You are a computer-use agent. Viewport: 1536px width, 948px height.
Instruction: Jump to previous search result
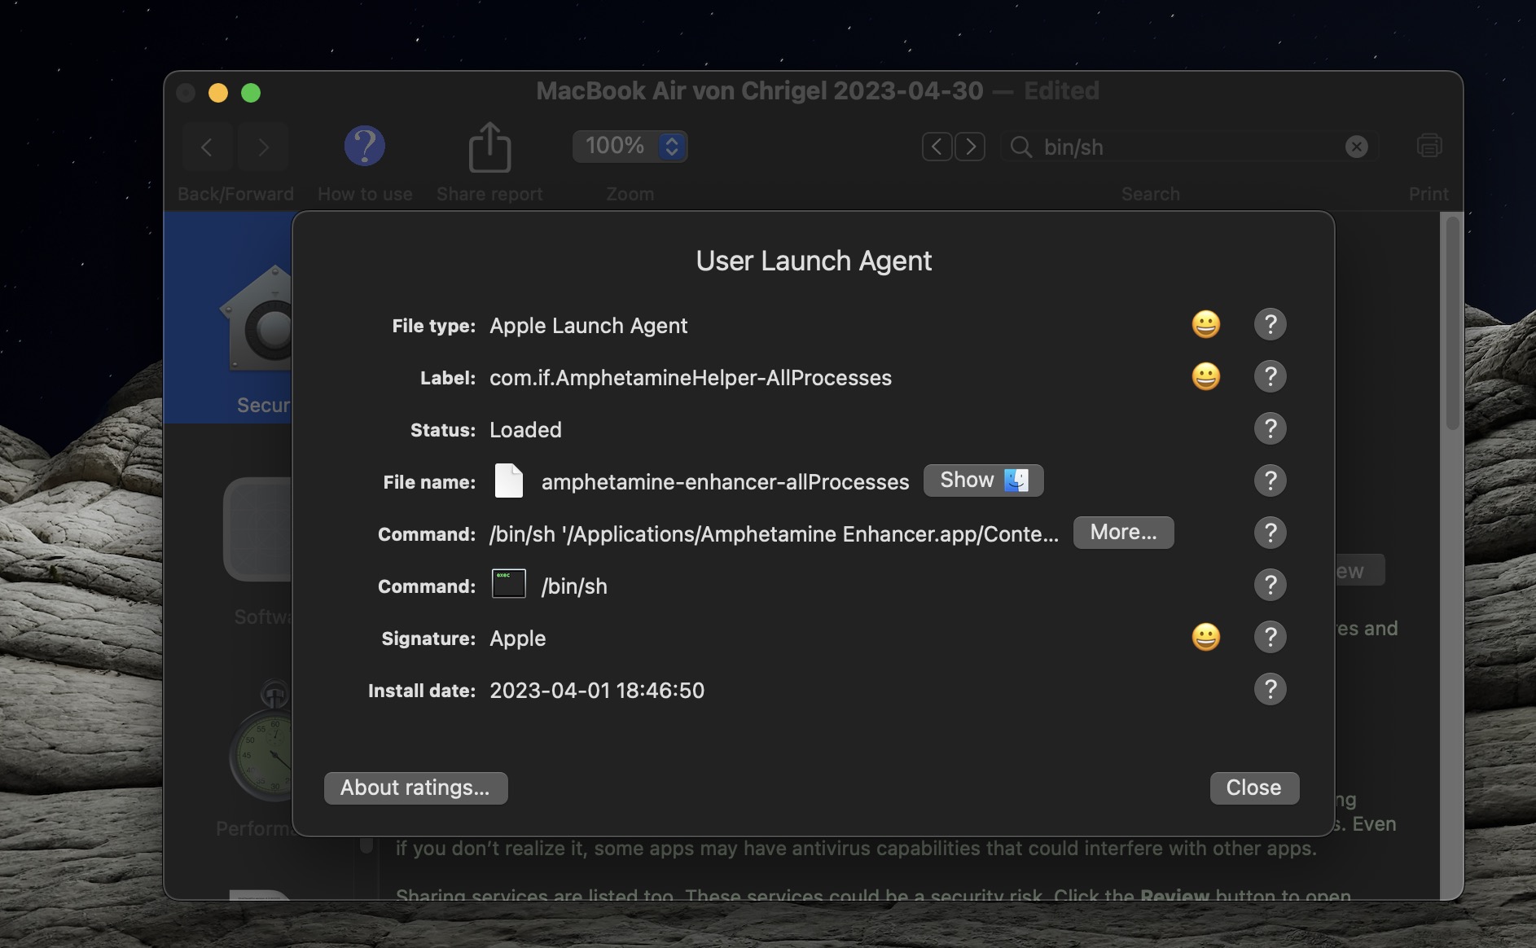[937, 147]
